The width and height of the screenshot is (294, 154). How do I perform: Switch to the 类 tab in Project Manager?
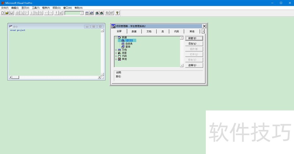(163, 31)
